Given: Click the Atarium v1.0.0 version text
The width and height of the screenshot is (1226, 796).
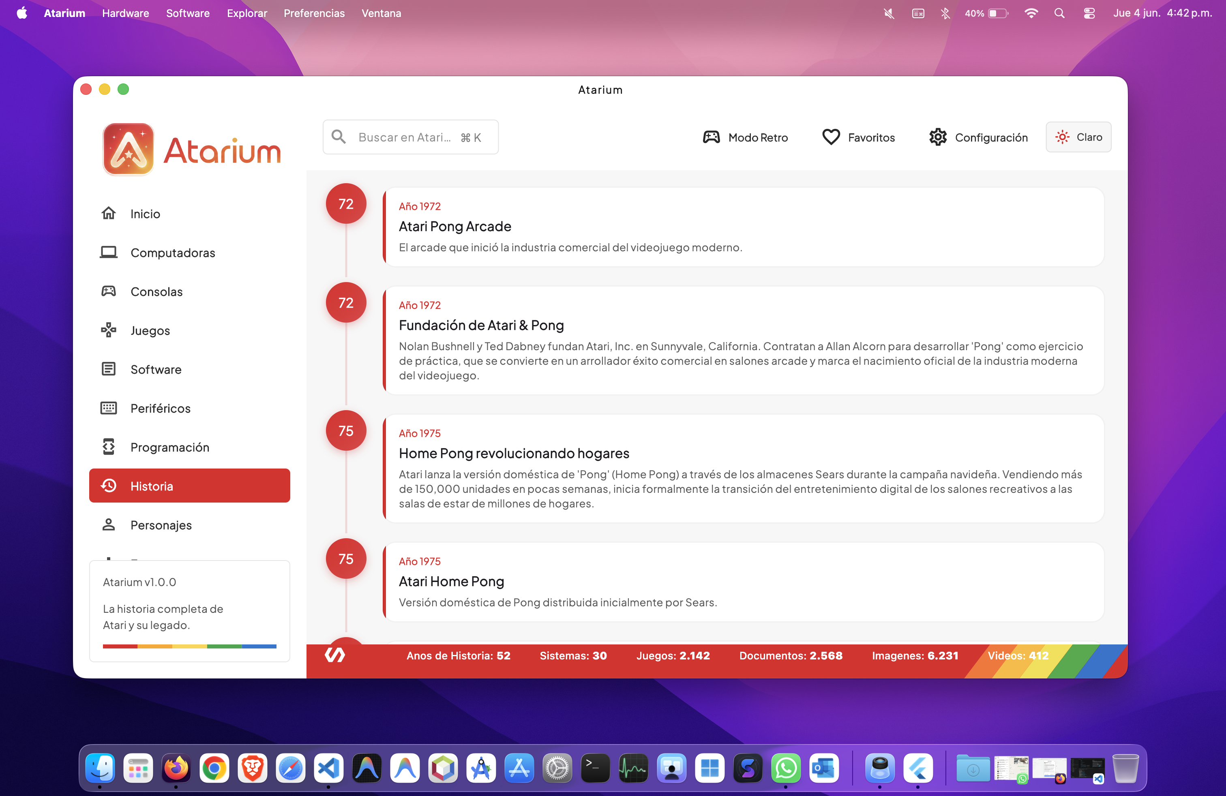Looking at the screenshot, I should (139, 582).
